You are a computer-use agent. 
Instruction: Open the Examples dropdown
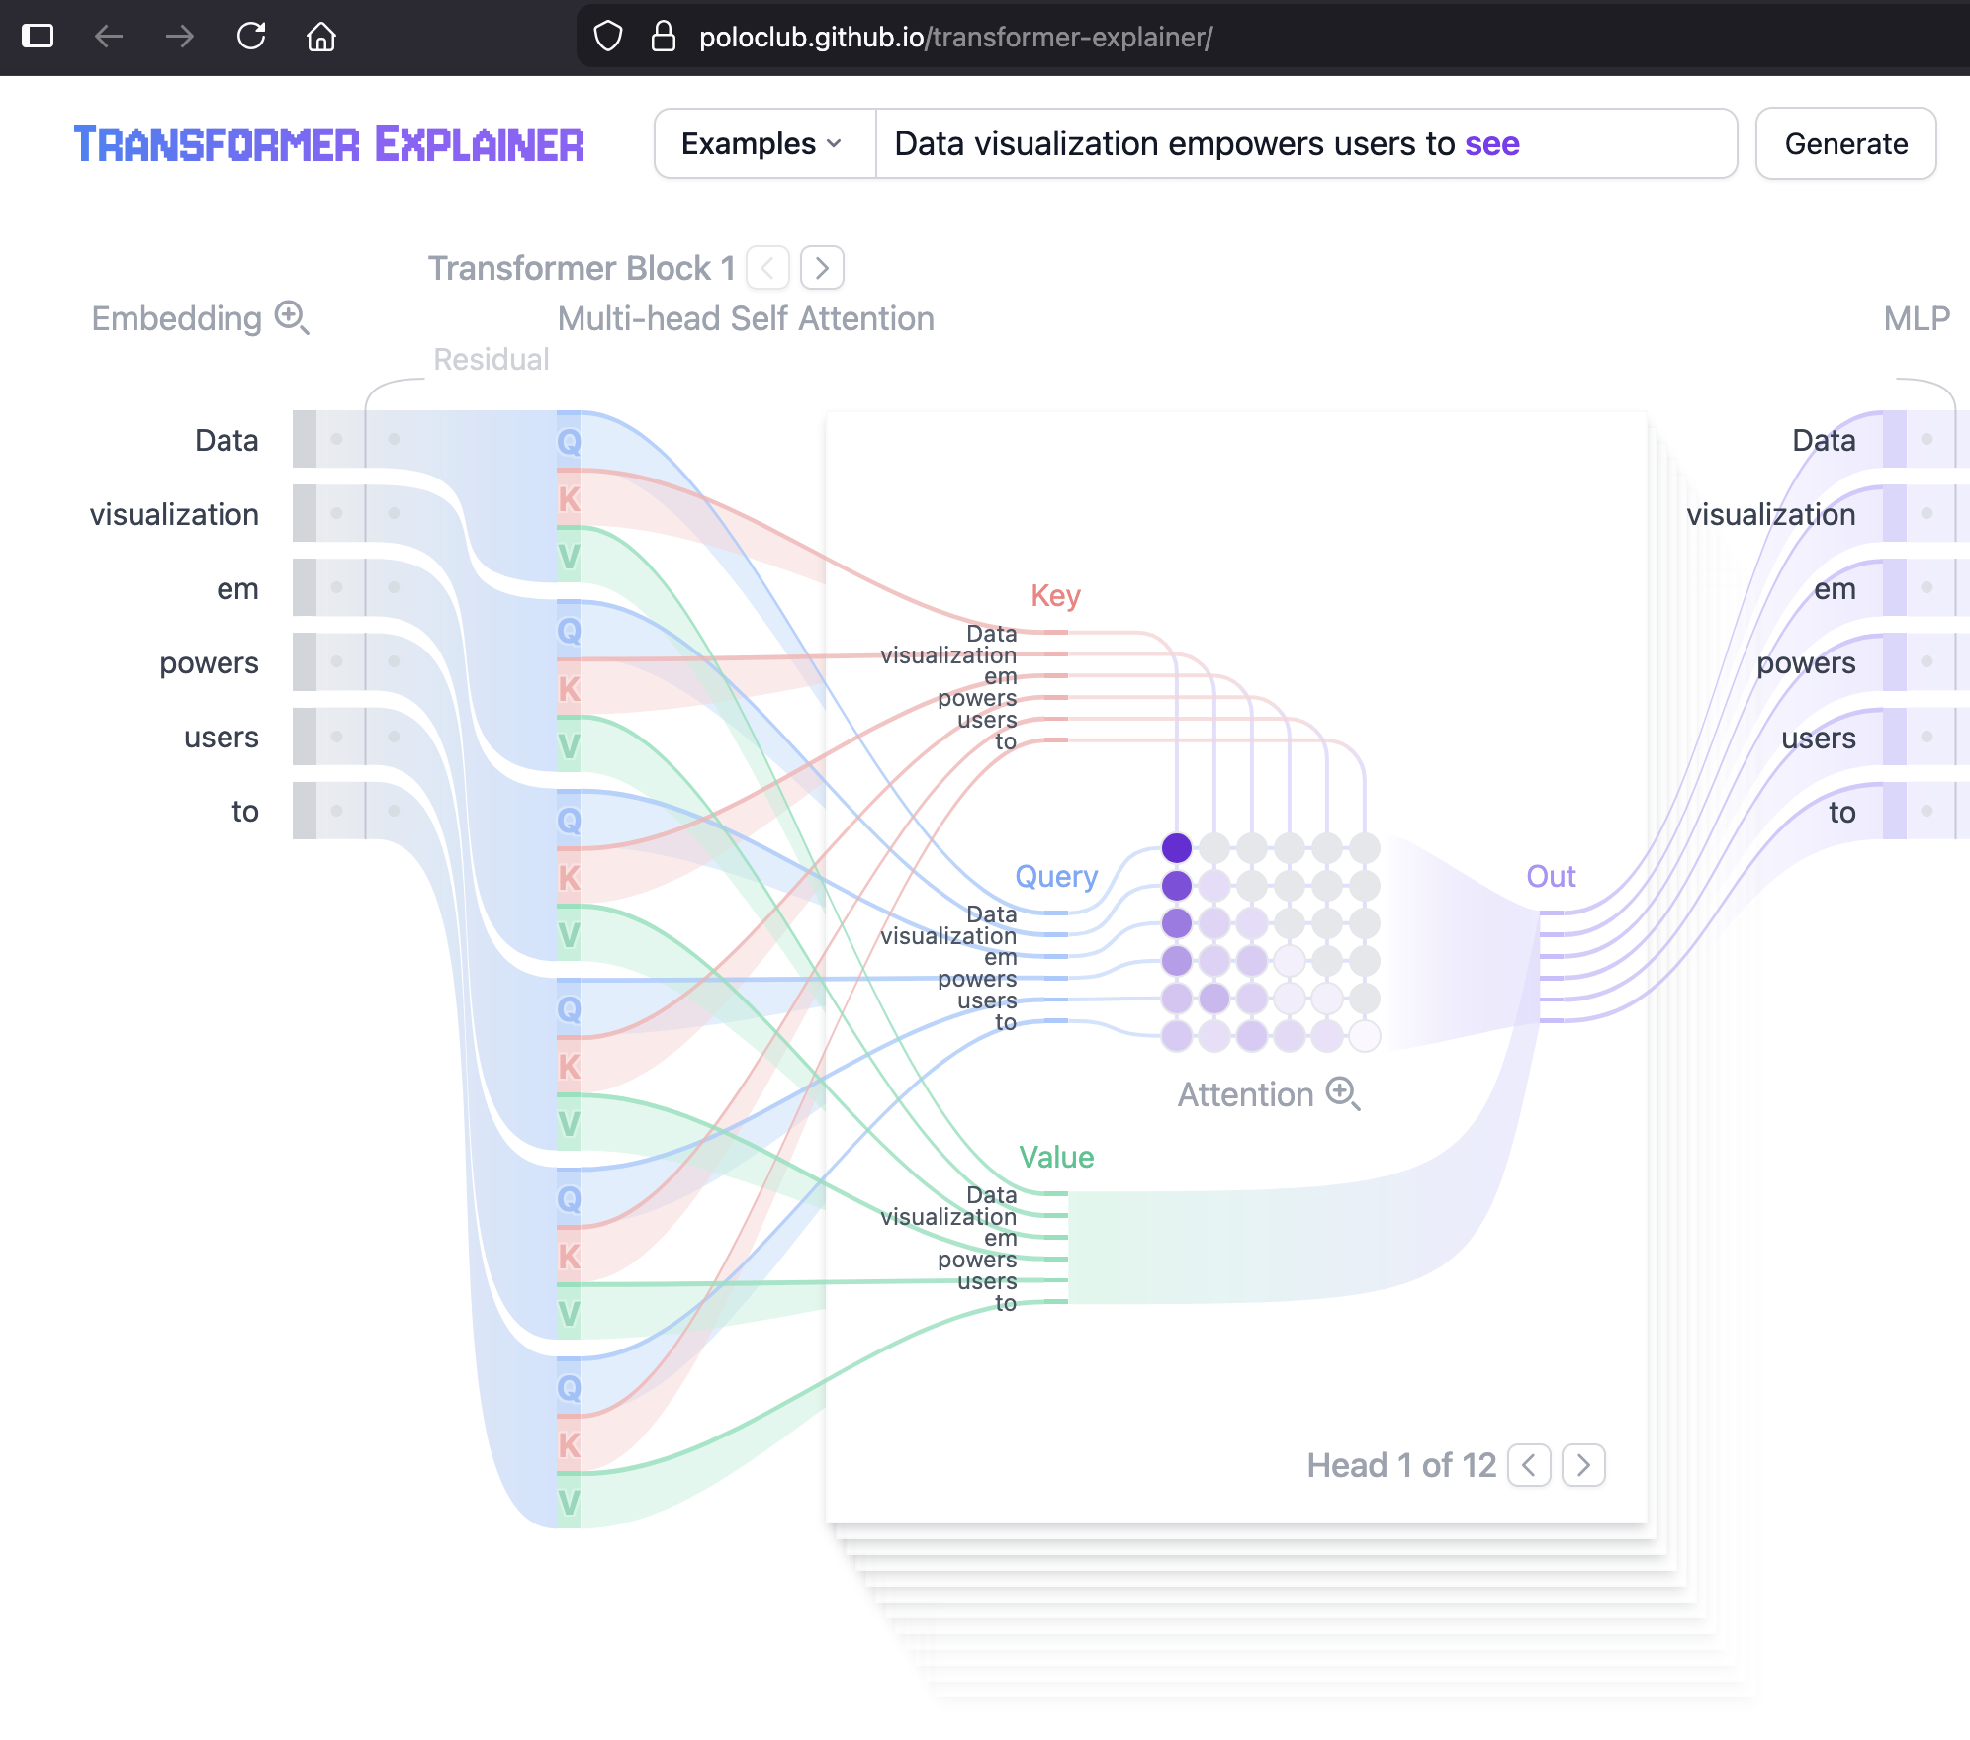(x=763, y=143)
